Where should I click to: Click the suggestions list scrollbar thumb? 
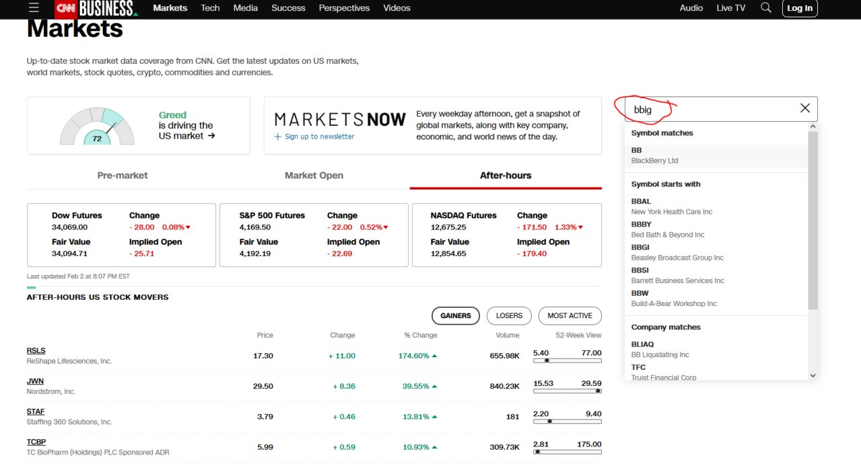click(x=813, y=220)
